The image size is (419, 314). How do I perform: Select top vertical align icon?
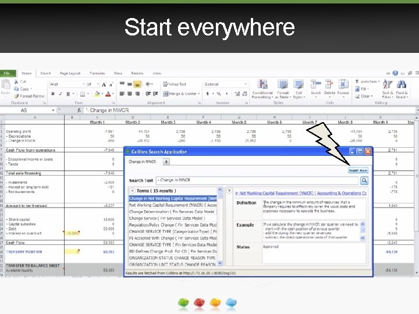122,84
